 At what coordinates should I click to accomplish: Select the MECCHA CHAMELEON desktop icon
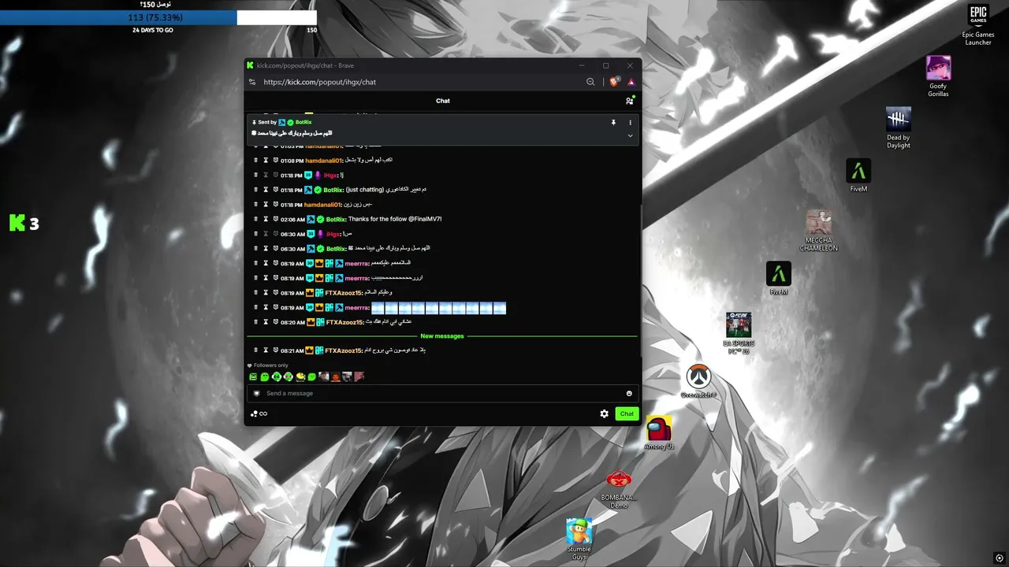click(819, 231)
